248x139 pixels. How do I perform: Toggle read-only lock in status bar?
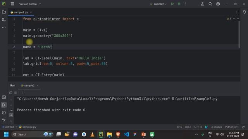pyautogui.click(x=243, y=127)
